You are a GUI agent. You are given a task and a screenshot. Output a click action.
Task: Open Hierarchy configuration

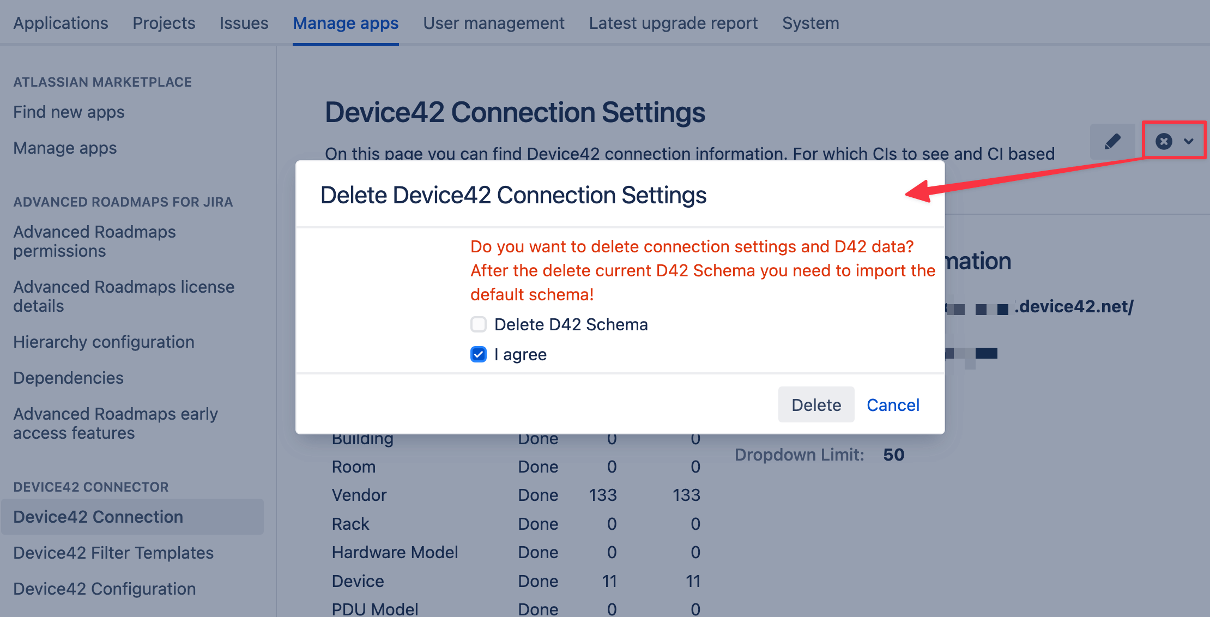[104, 342]
